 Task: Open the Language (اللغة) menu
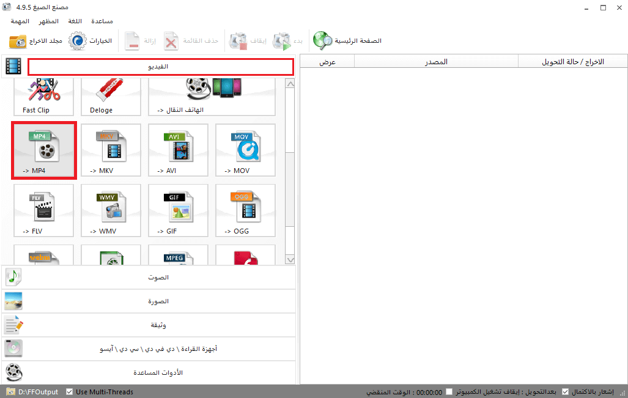(x=75, y=21)
